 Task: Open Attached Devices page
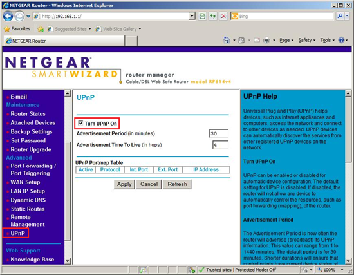point(33,123)
